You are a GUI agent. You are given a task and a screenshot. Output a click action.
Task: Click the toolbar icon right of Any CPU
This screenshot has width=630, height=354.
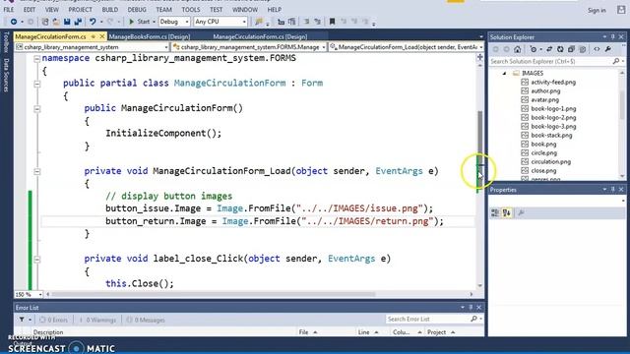(x=259, y=22)
